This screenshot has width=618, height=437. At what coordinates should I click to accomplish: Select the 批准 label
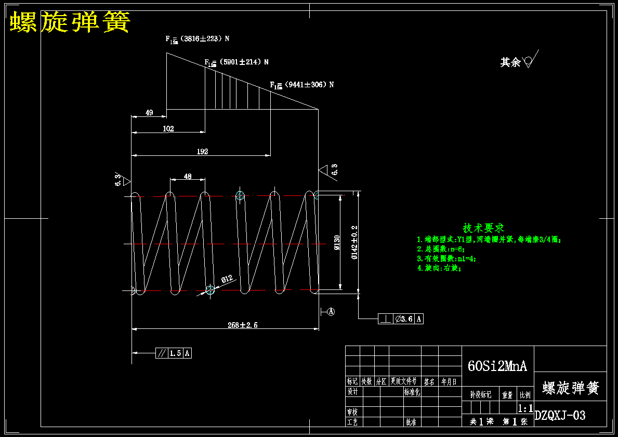pyautogui.click(x=411, y=422)
